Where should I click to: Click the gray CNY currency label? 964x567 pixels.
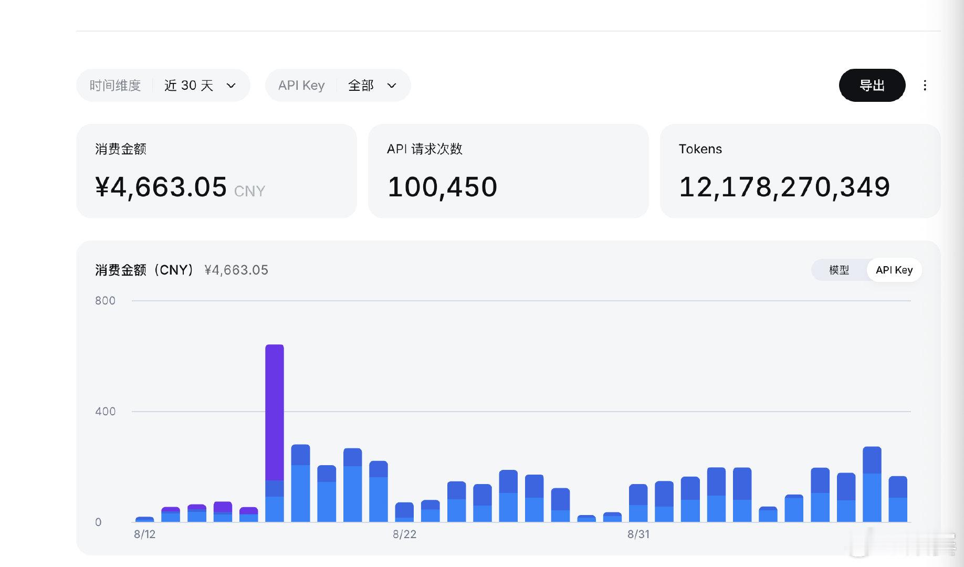click(249, 191)
